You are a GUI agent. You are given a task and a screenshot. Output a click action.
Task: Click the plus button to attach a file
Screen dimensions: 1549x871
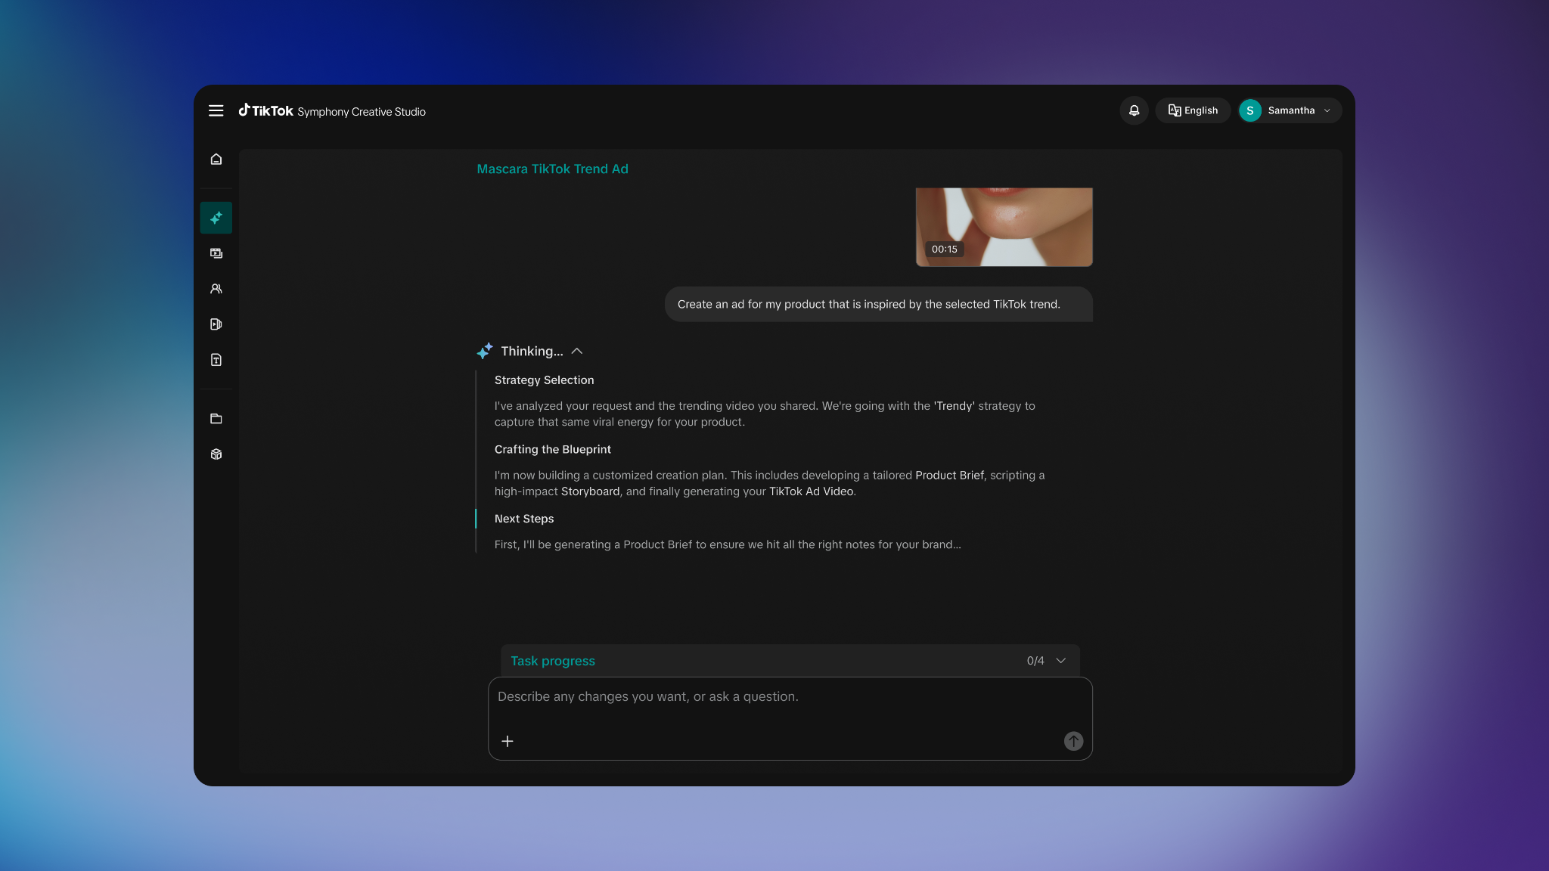pyautogui.click(x=508, y=741)
